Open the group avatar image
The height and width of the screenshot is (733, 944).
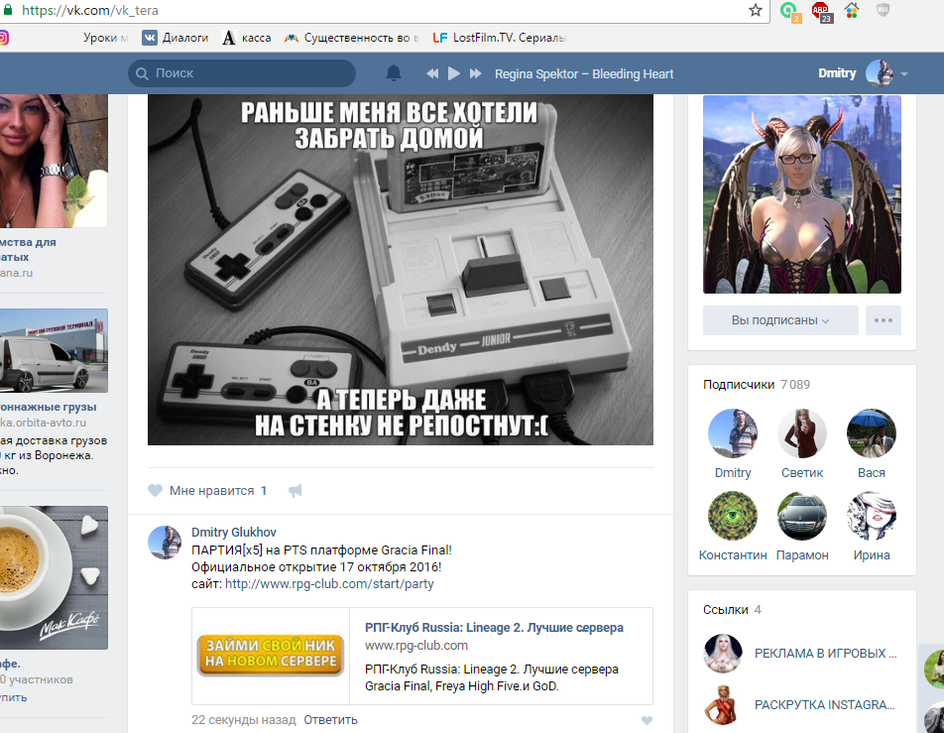pyautogui.click(x=802, y=194)
